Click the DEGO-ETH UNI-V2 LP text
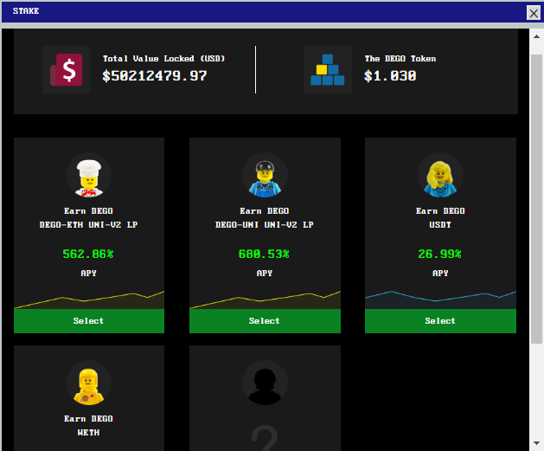 [x=88, y=224]
